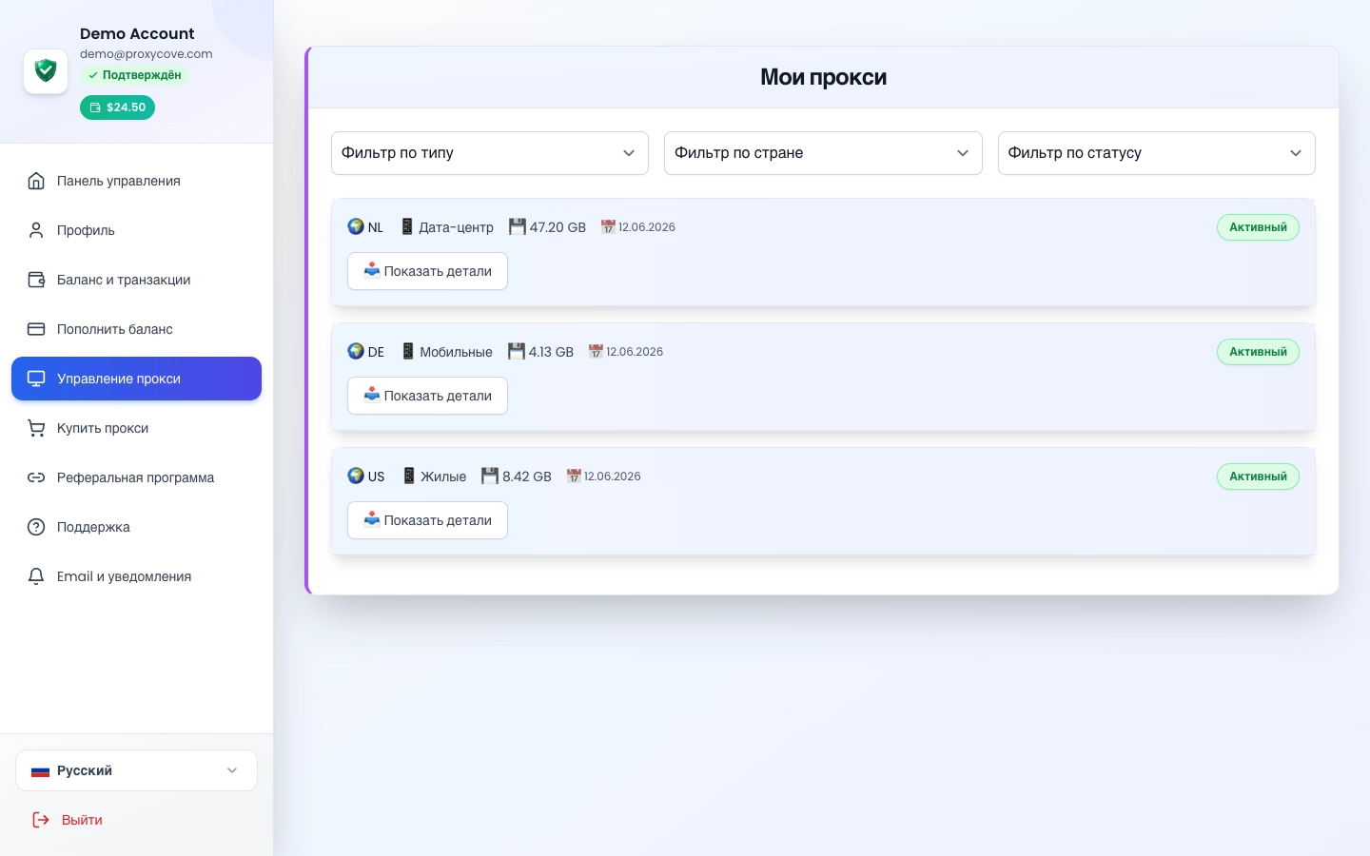Click the person icon beside Профиль
This screenshot has width=1370, height=856.
(x=36, y=230)
